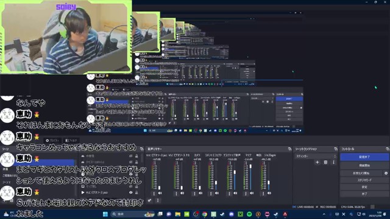Toggle eye icon of top source in list
390x219 pixels.
pyautogui.click(x=131, y=156)
